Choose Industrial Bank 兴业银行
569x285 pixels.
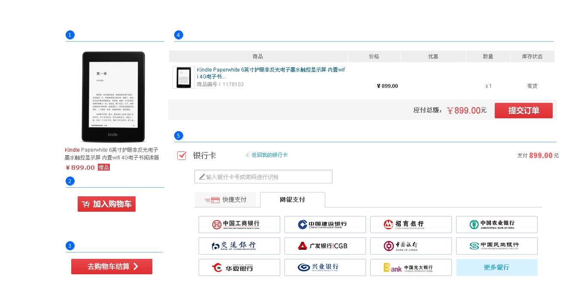point(325,267)
